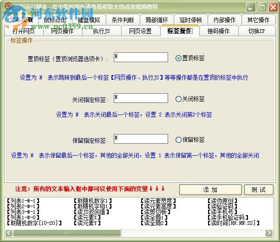The height and width of the screenshot is (242, 280).
Task: Switch to the 延时停顿 tab
Action: 191,20
